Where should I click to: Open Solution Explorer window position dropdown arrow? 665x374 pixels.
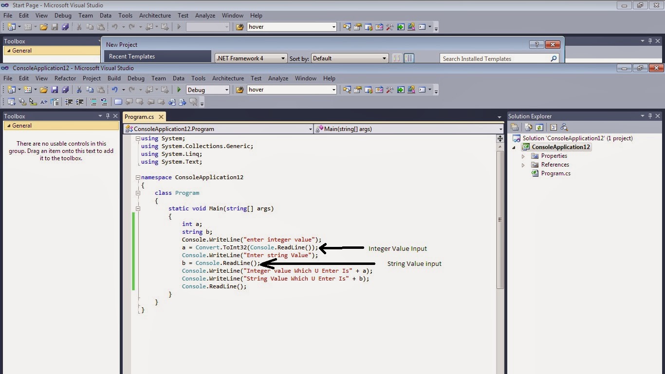point(643,116)
